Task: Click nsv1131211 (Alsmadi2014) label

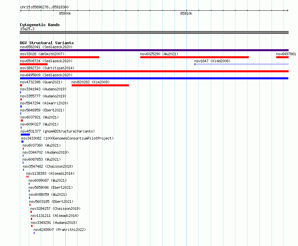Action: point(55,216)
